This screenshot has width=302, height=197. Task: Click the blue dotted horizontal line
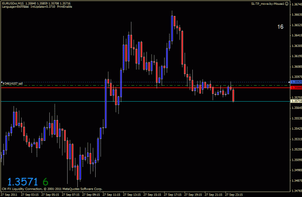[x=145, y=82]
